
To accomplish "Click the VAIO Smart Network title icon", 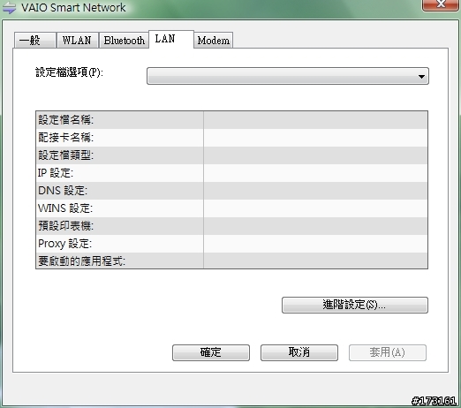I will 9,8.
